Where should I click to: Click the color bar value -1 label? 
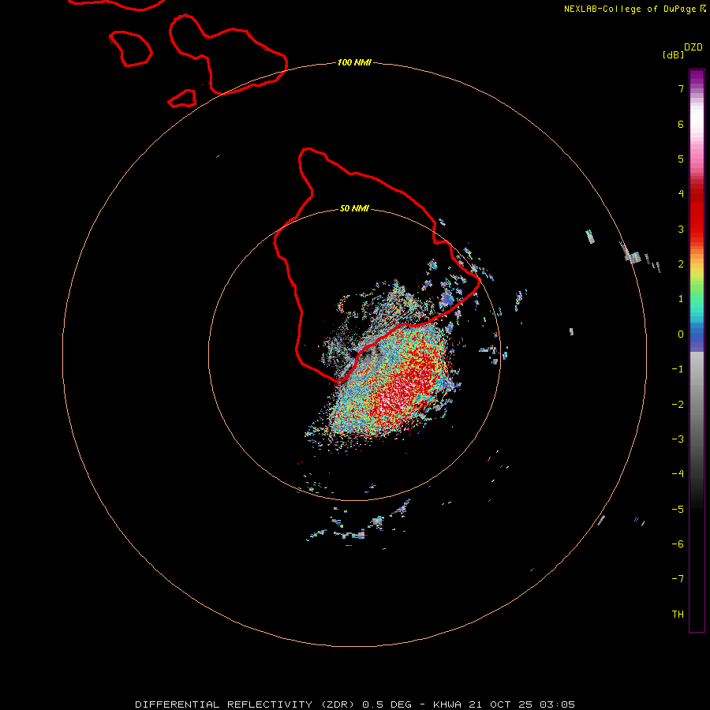678,369
